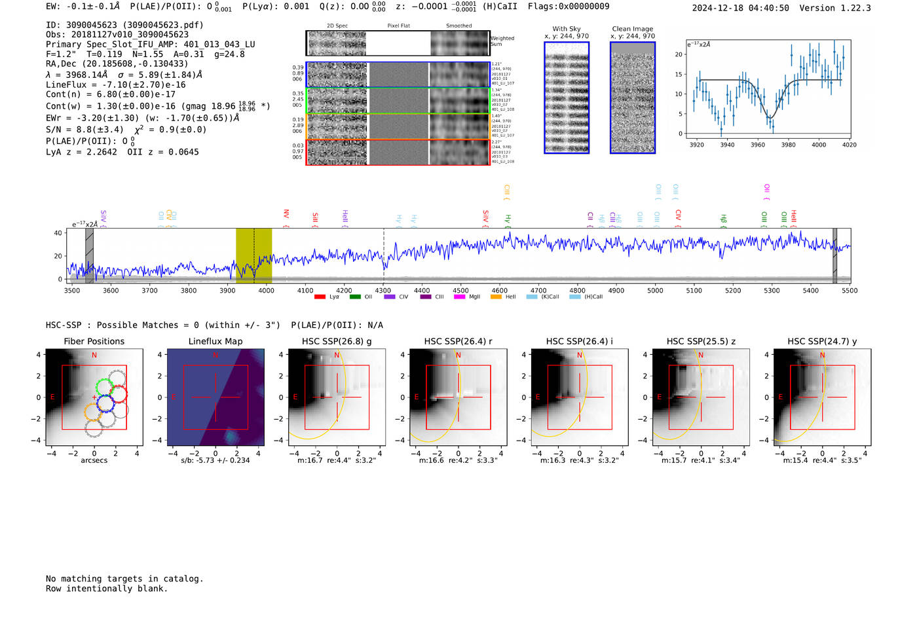Click the purple SiIV label near 3580
Viewport: 917px width, 624px height.
click(103, 219)
